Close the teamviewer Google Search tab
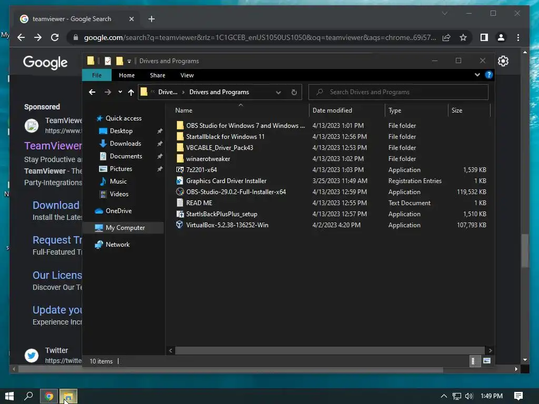The height and width of the screenshot is (404, 539). 131,19
